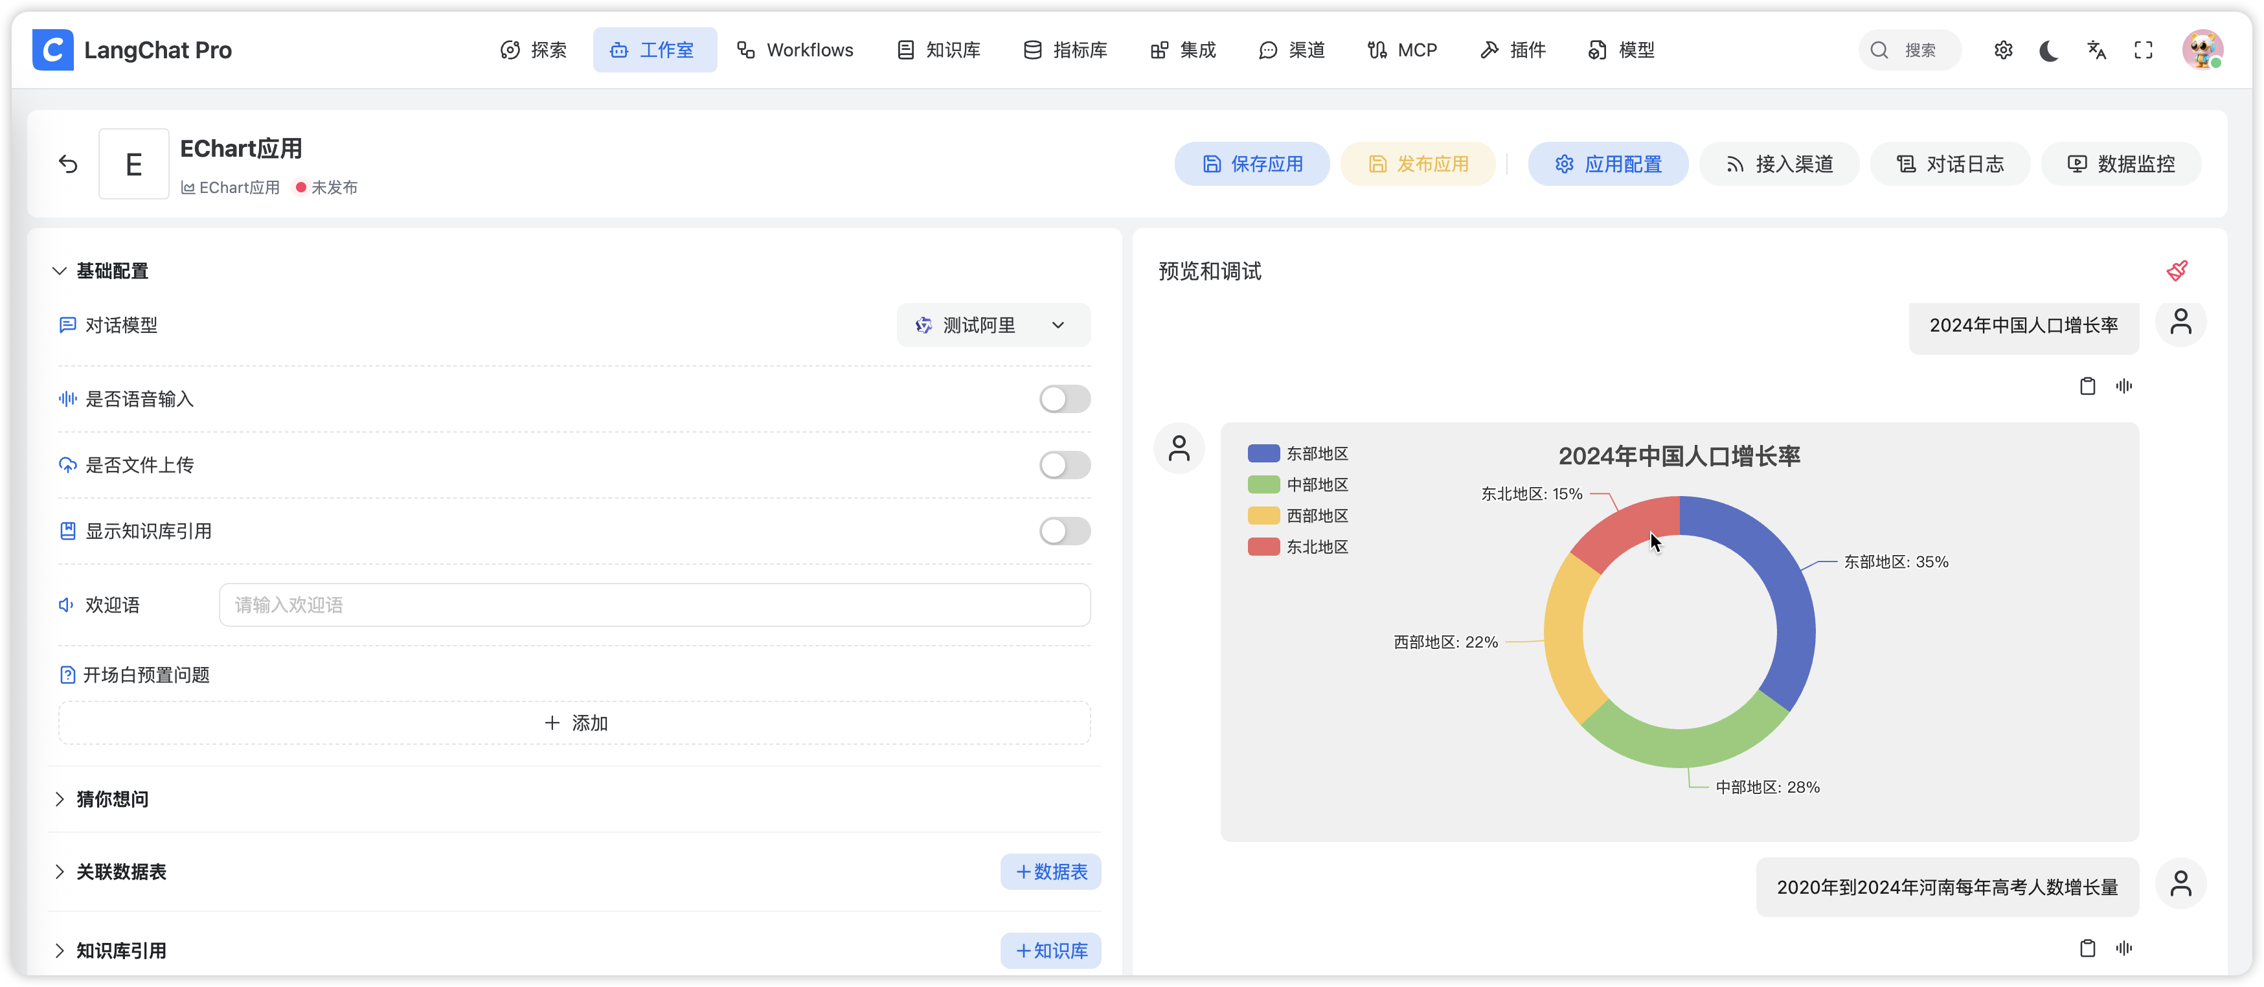Collapse the 基础配置 section

[x=111, y=271]
